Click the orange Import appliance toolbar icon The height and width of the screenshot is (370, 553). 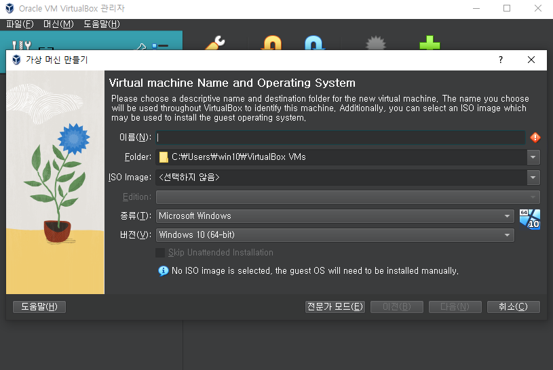(x=272, y=42)
